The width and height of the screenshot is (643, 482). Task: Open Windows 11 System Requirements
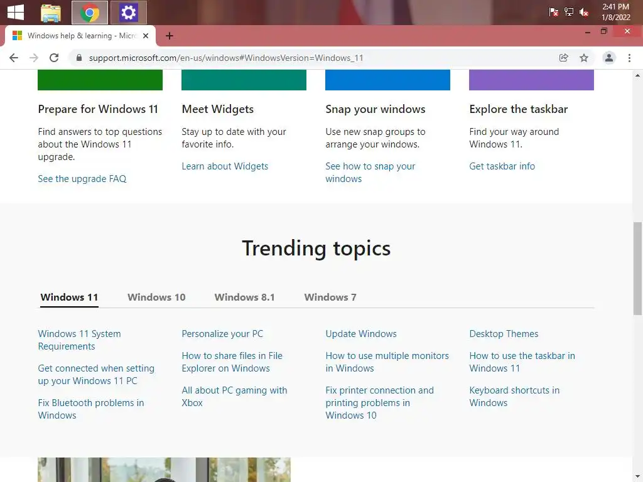pos(79,340)
